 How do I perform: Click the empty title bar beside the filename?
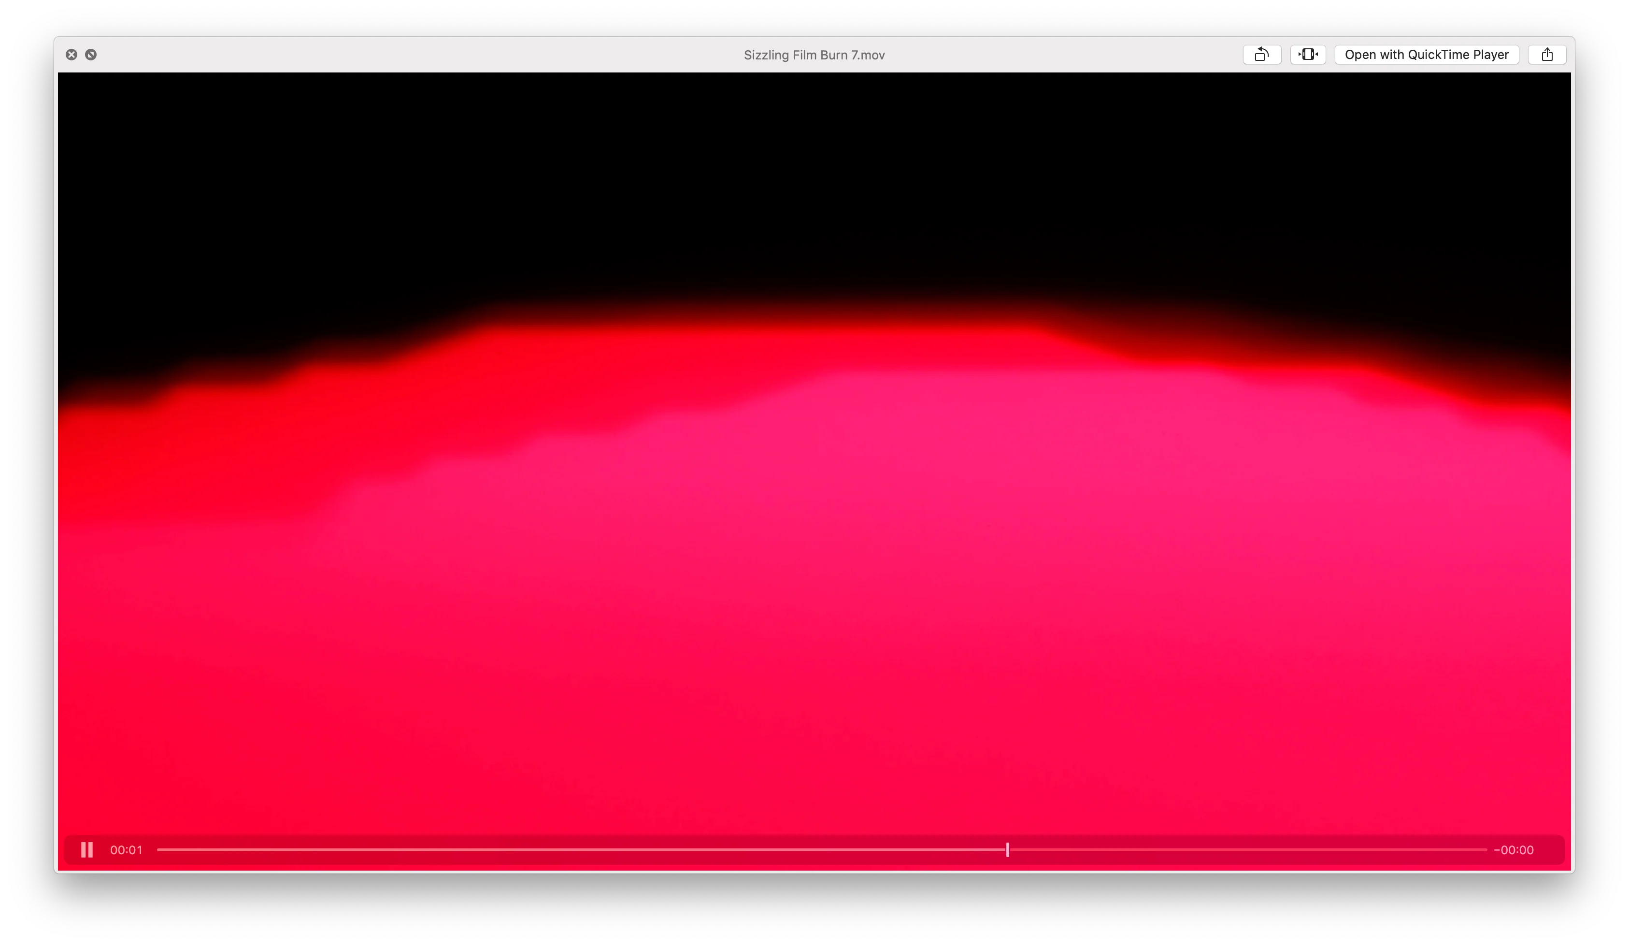453,54
